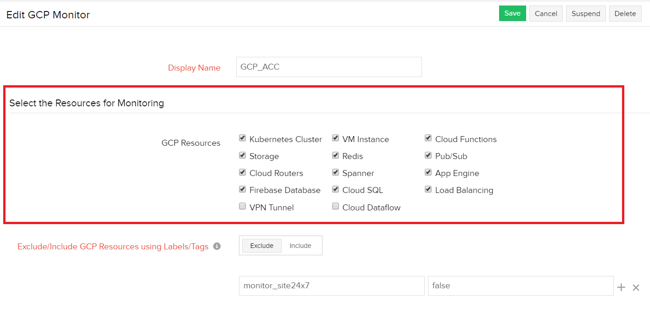The width and height of the screenshot is (650, 319).
Task: Enable the Cloud Dataflow checkbox
Action: tap(335, 206)
